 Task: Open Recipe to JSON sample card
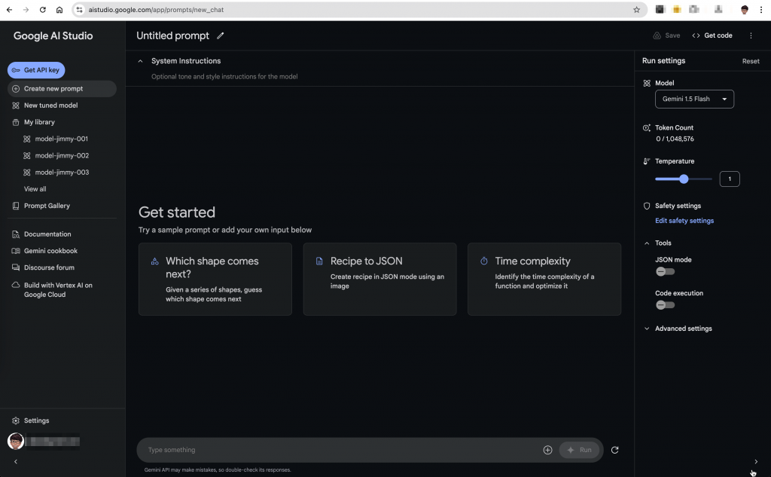(x=379, y=279)
